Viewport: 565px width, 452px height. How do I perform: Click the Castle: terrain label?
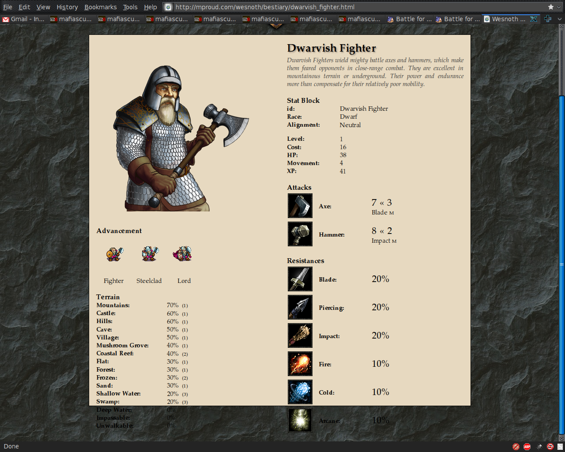106,313
